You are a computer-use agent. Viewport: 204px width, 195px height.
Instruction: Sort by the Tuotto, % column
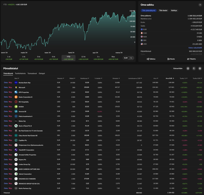tap(184, 78)
